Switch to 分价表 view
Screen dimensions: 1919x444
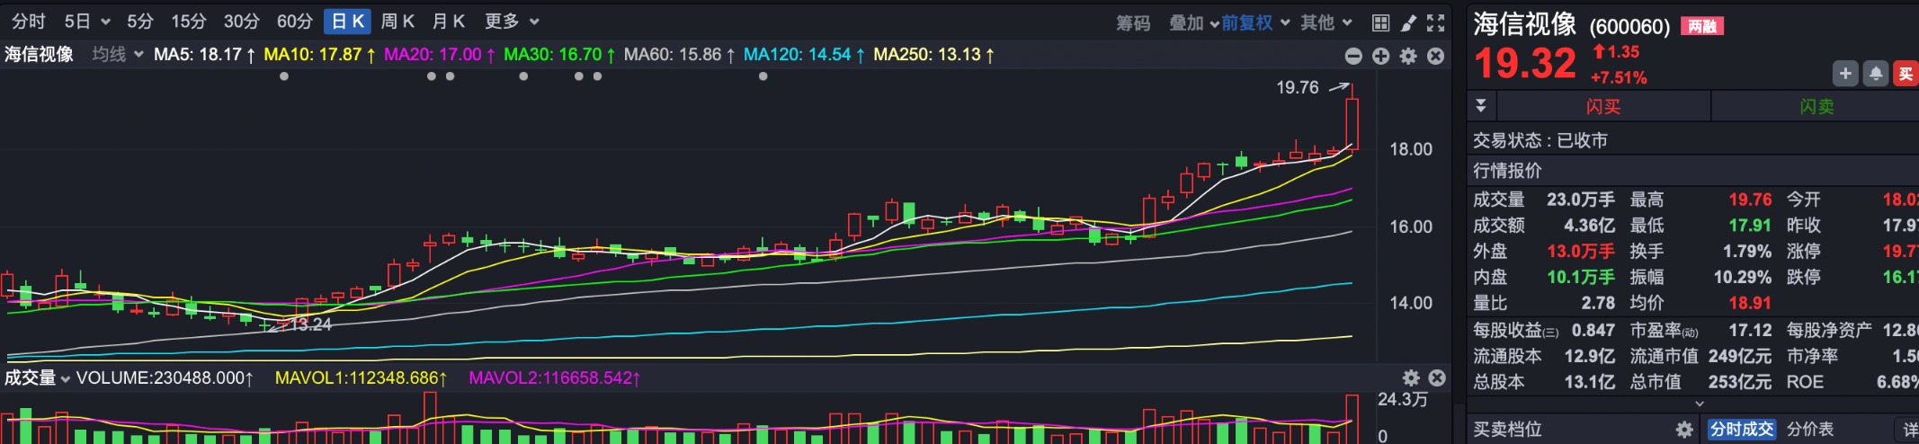[x=1809, y=430]
